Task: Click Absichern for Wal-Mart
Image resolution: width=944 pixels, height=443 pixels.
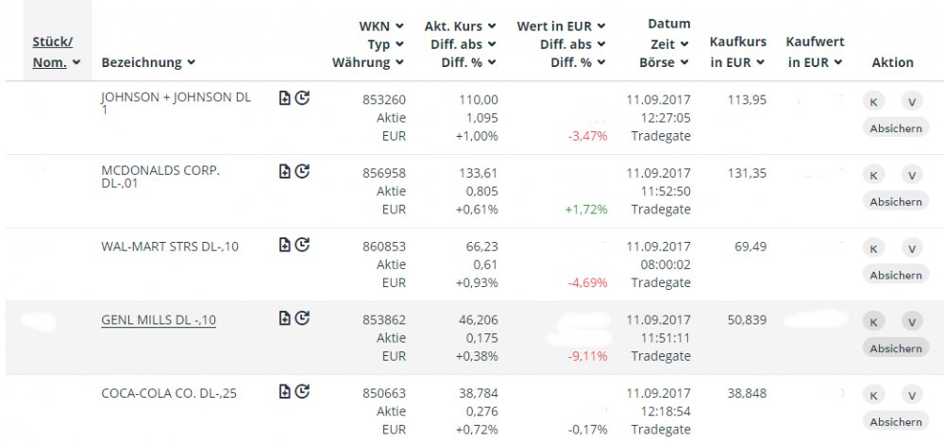Action: [895, 275]
